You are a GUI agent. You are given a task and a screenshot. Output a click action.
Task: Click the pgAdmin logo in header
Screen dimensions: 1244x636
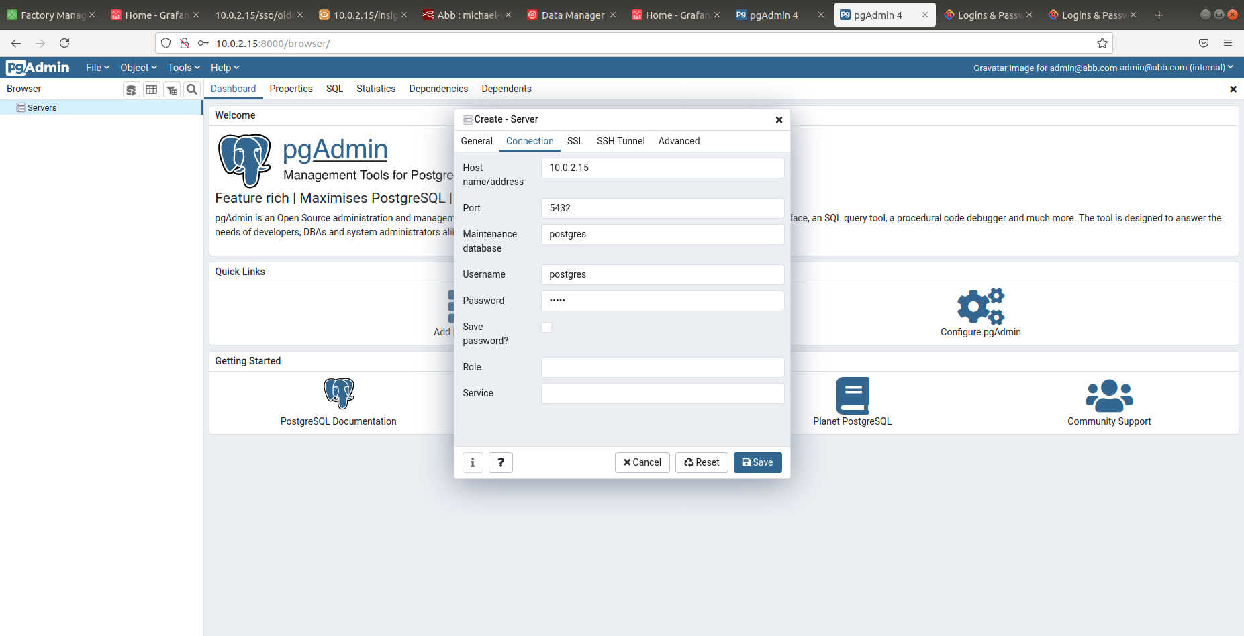coord(38,68)
